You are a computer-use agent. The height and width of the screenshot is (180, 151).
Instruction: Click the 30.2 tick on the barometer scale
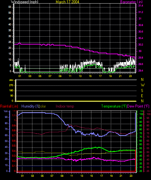point(141,45)
